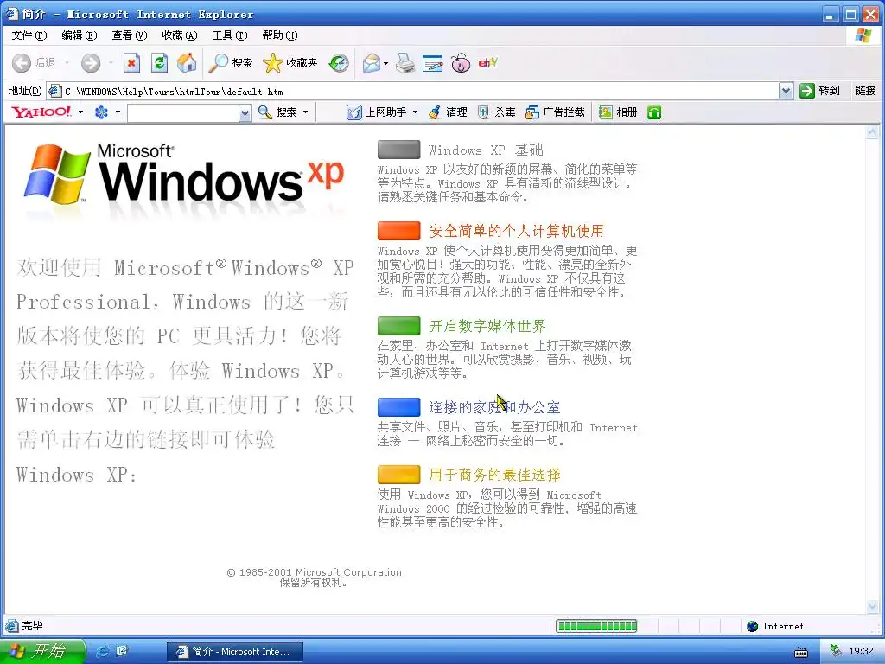This screenshot has width=885, height=664.
Task: Open the 安全简单的个人计算机使用 link
Action: (516, 231)
